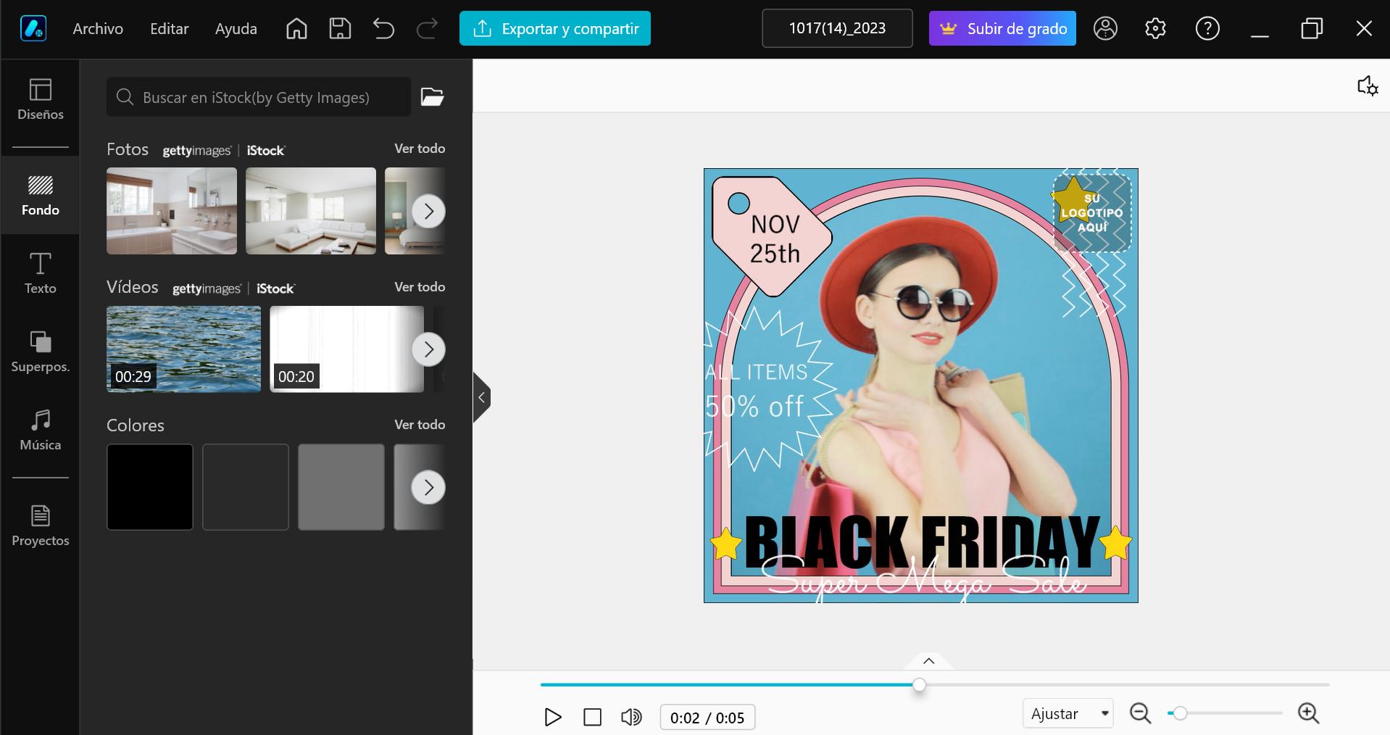Select the 00:29 water video thumbnail
The width and height of the screenshot is (1390, 735).
tap(183, 349)
